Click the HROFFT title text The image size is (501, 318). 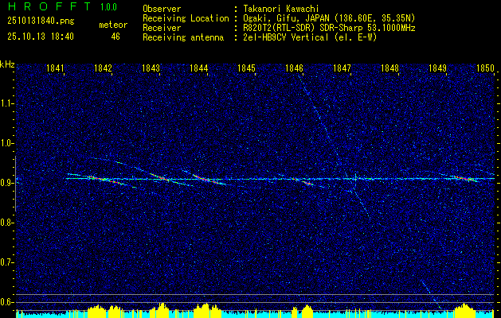[x=49, y=7]
